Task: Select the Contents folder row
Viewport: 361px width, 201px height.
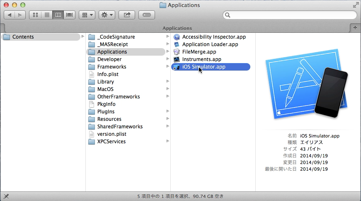Action: (x=41, y=37)
